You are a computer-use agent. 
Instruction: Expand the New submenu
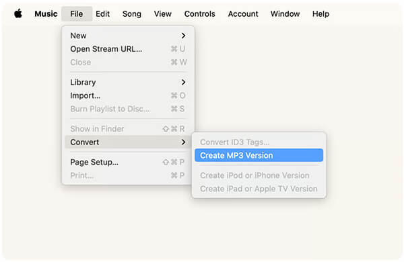click(x=128, y=36)
